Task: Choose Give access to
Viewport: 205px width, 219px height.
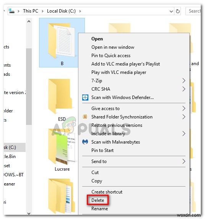Action: [x=106, y=109]
